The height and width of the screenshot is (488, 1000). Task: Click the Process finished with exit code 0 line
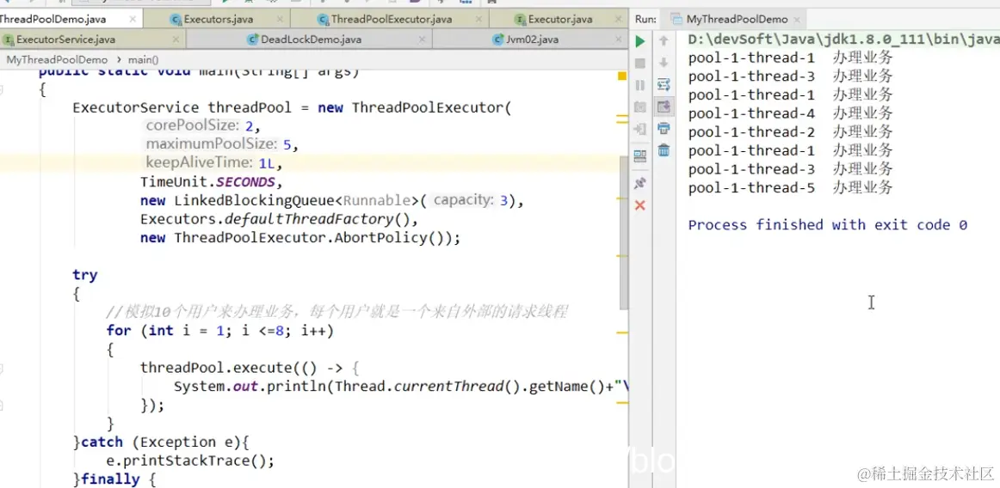point(828,224)
